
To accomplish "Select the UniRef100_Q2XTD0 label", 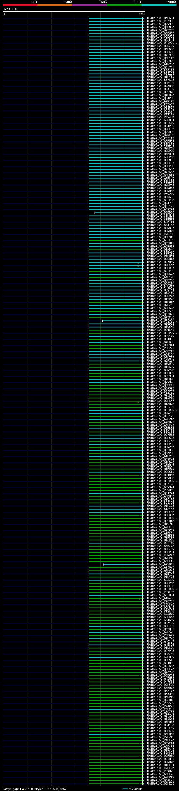I will pyautogui.click(x=161, y=89).
